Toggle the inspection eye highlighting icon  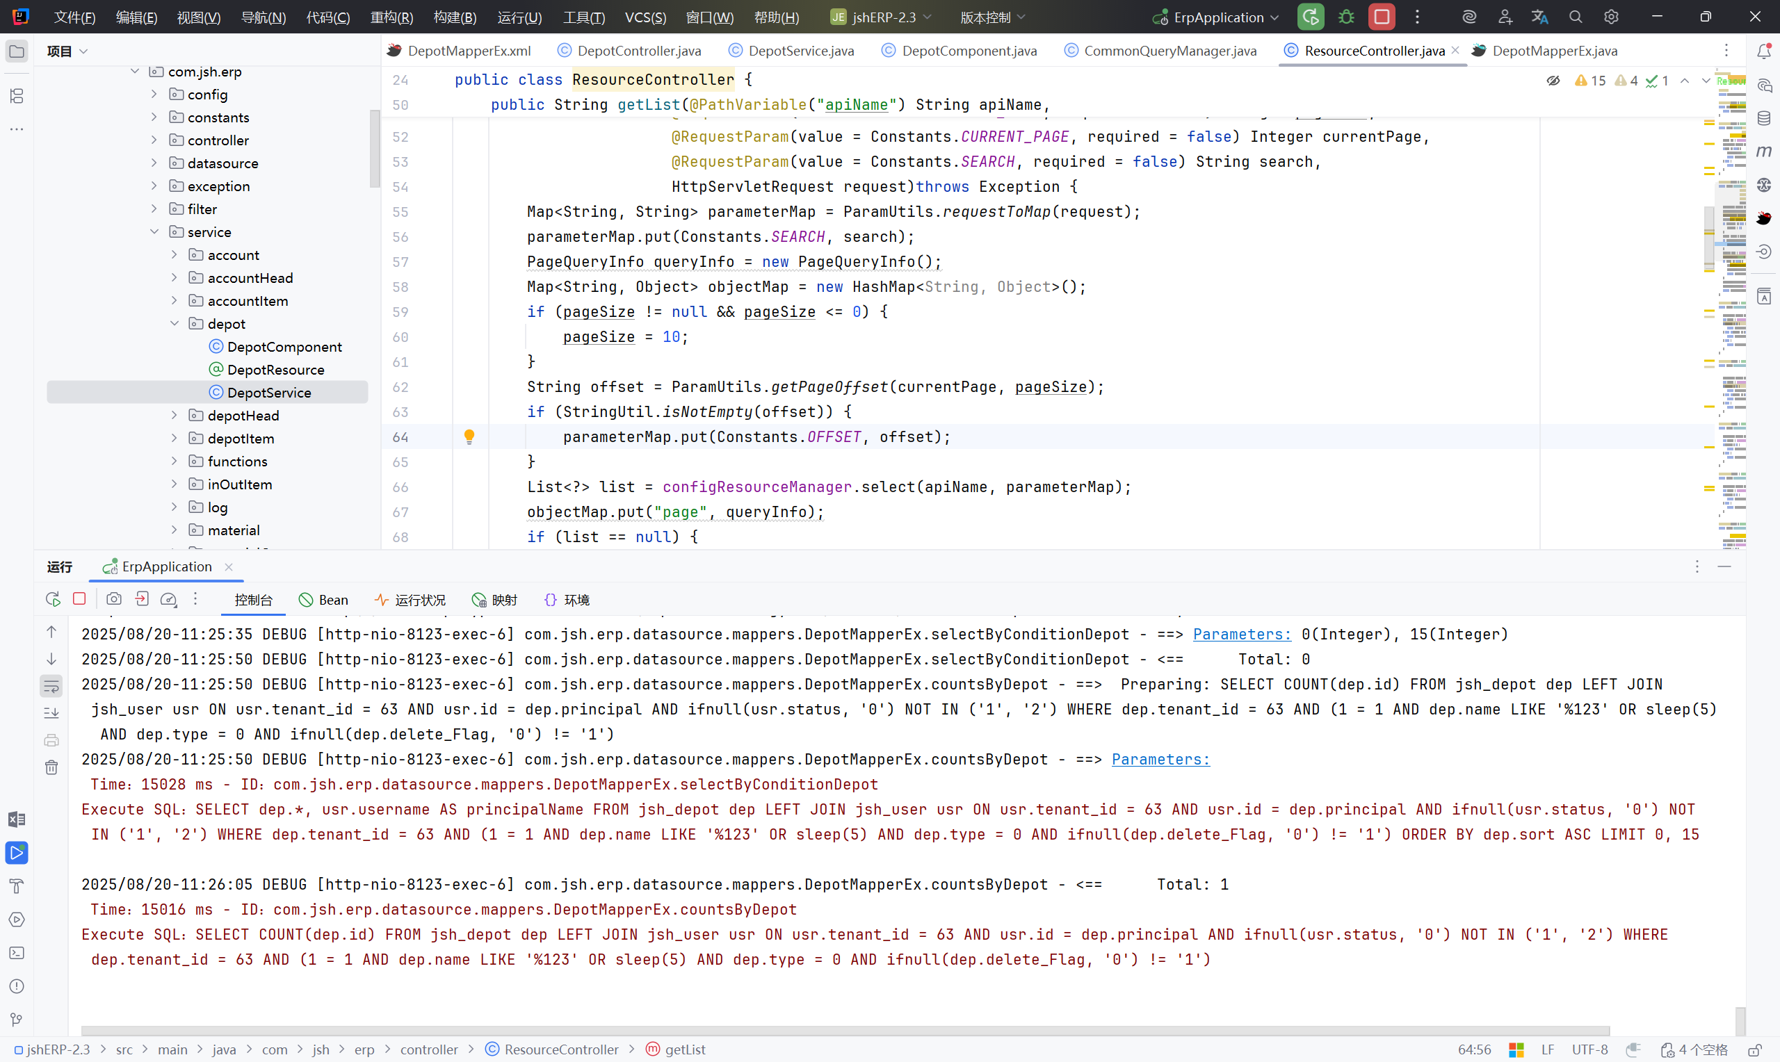pos(1553,81)
